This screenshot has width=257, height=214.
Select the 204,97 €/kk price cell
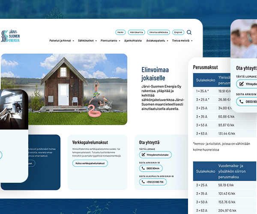[227, 211]
